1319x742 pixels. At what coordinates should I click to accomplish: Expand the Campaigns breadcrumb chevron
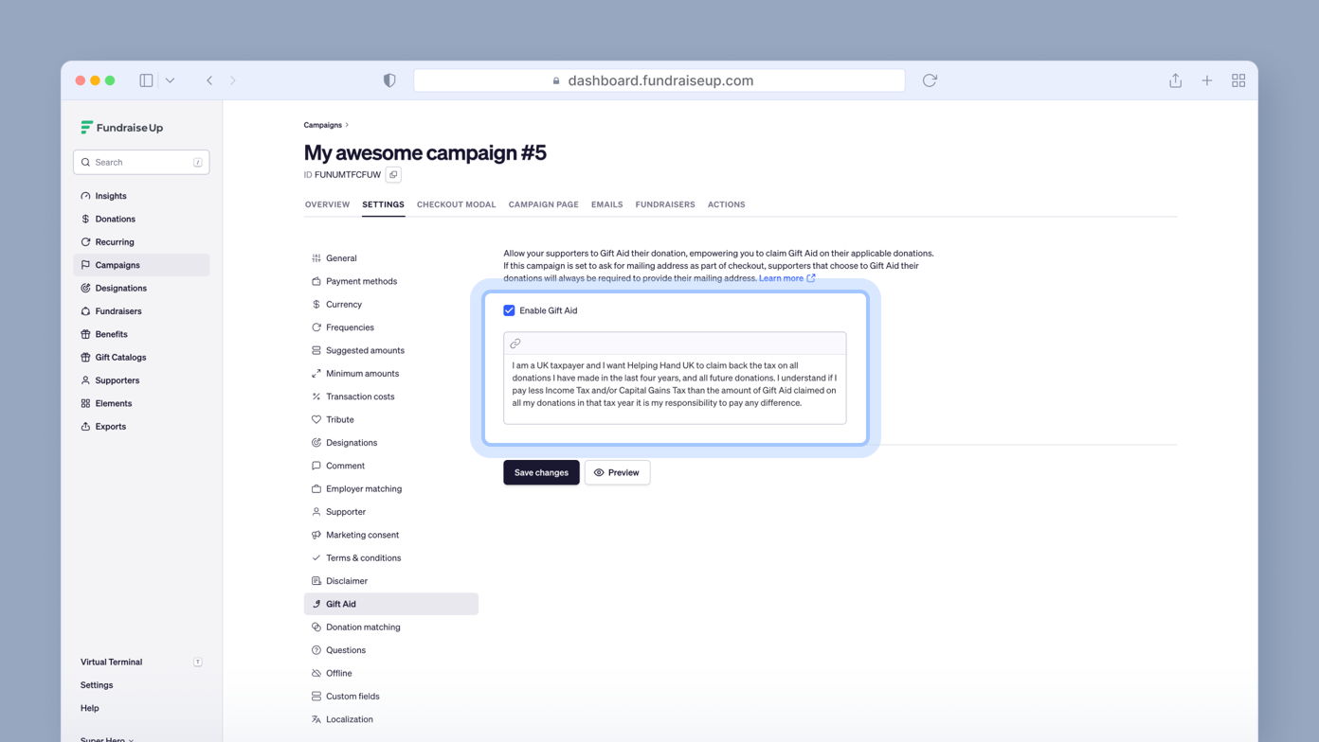[x=347, y=124]
